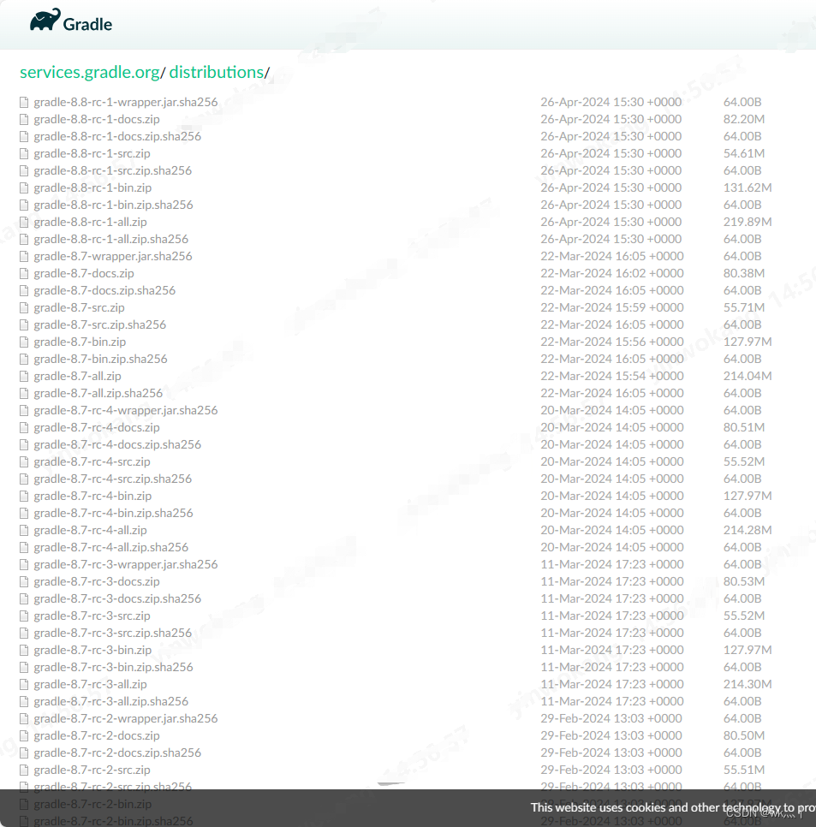
Task: Click the file icon beside gradle-8.8-rc-1-wrapper.jar.sha256
Action: (24, 102)
